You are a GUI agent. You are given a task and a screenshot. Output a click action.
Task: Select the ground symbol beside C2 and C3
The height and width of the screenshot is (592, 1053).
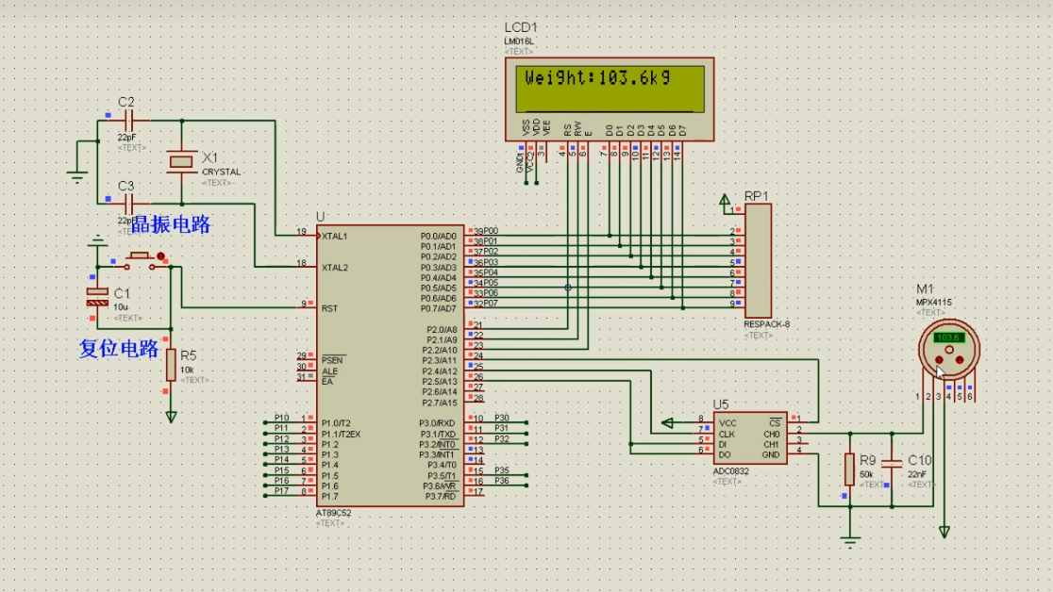coord(77,177)
